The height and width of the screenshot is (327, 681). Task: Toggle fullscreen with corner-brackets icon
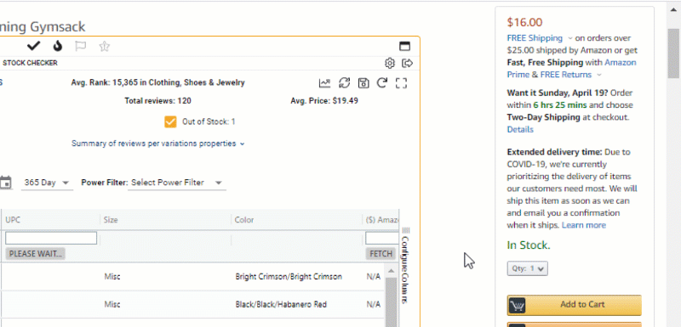401,82
